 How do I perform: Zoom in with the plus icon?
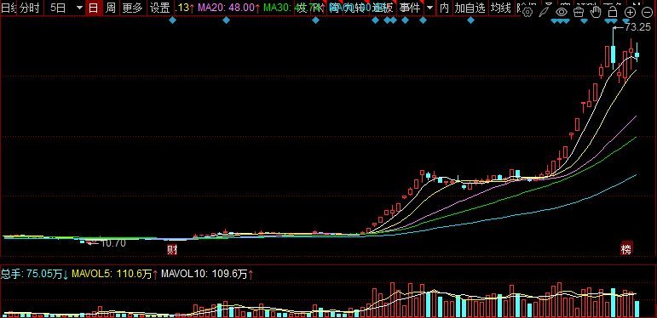(630, 12)
